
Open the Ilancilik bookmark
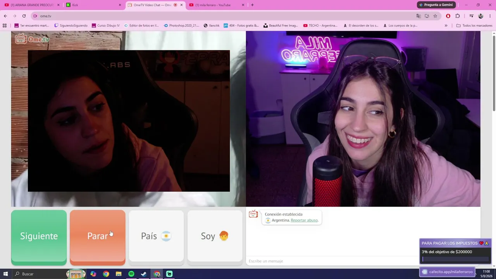point(212,26)
